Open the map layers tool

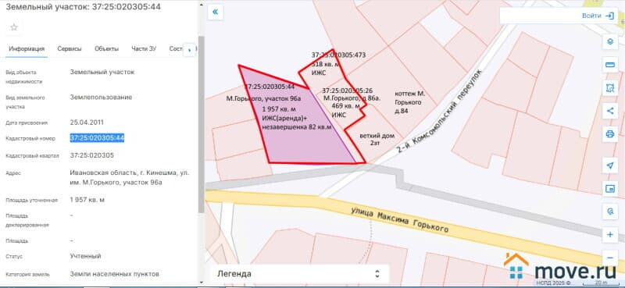click(x=609, y=41)
